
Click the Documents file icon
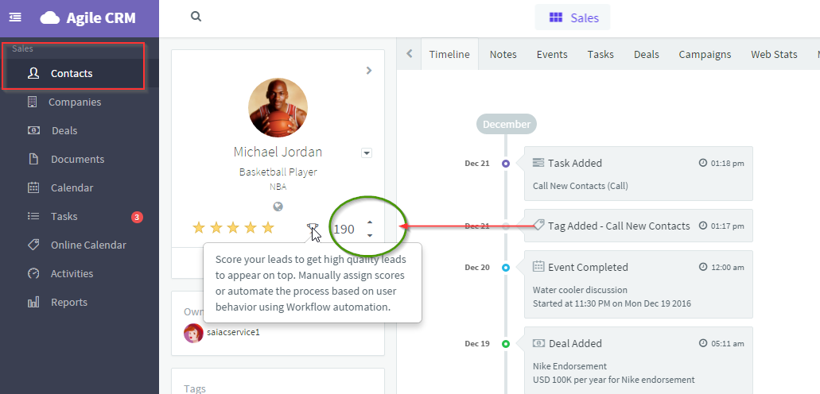(x=33, y=159)
